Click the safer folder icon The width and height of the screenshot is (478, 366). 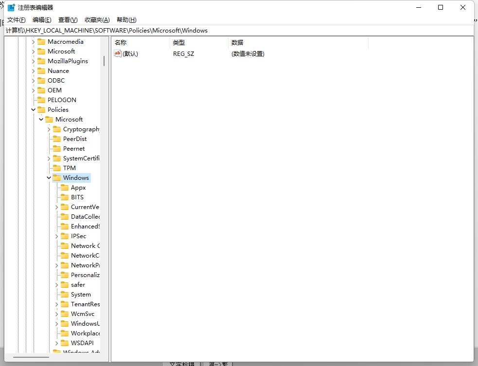[x=65, y=284]
